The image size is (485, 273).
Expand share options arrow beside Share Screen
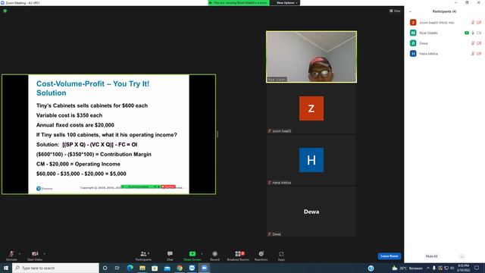[x=202, y=254]
